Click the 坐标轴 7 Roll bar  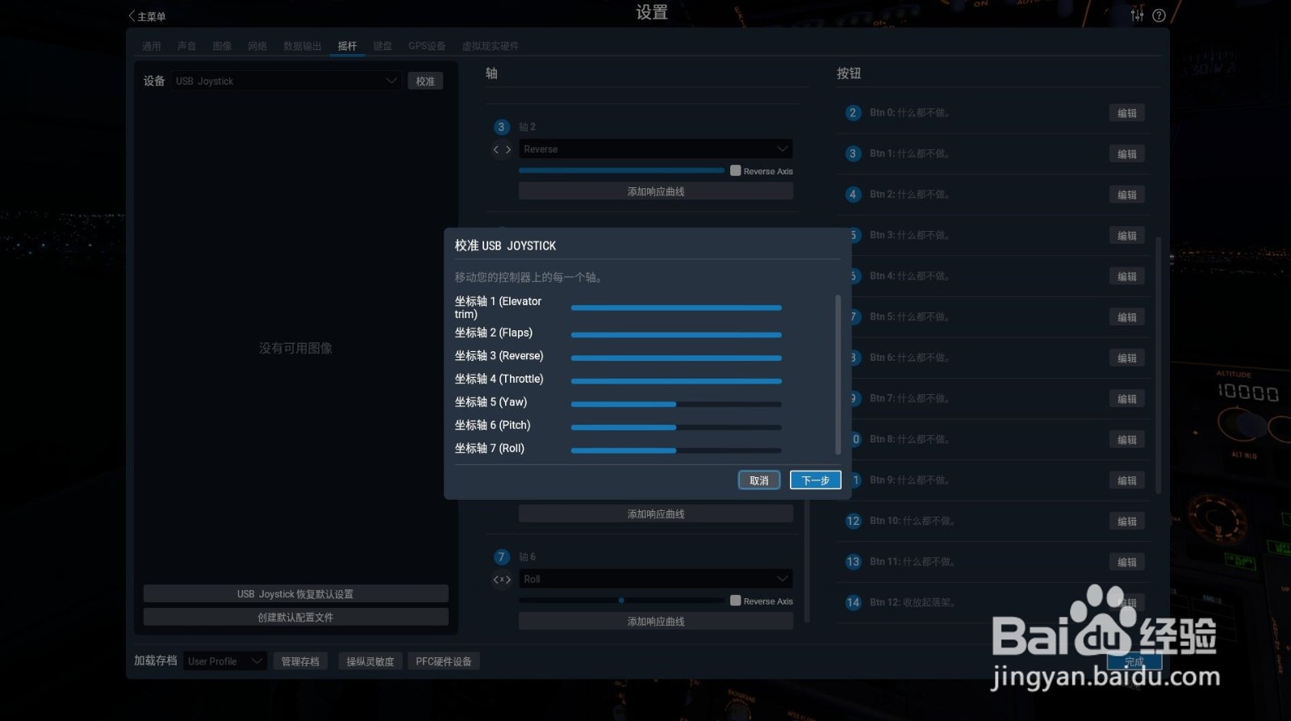tap(676, 451)
